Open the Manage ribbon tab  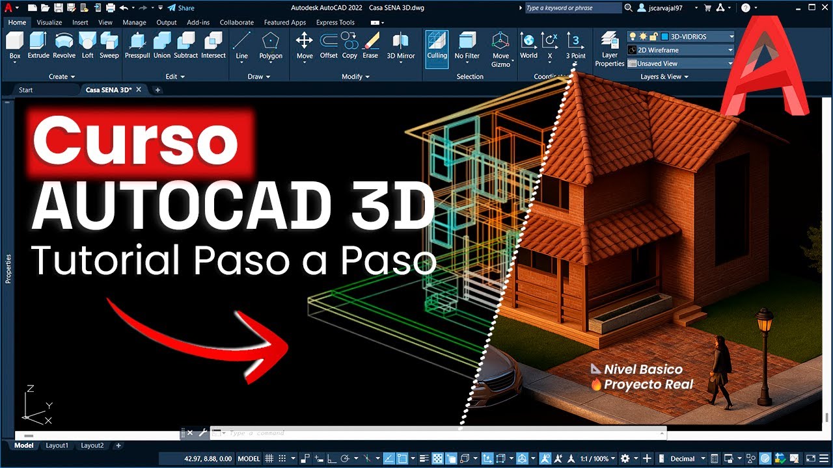(x=135, y=22)
